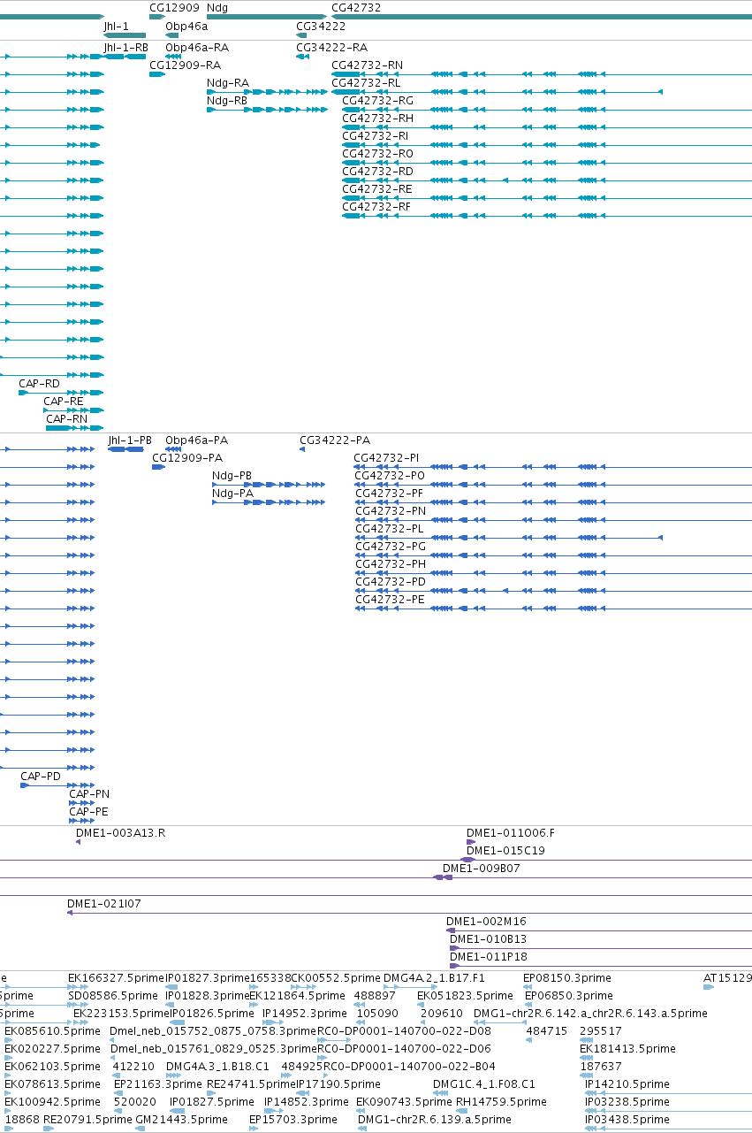
Task: Click protein CAP-PN
Action: (89, 793)
